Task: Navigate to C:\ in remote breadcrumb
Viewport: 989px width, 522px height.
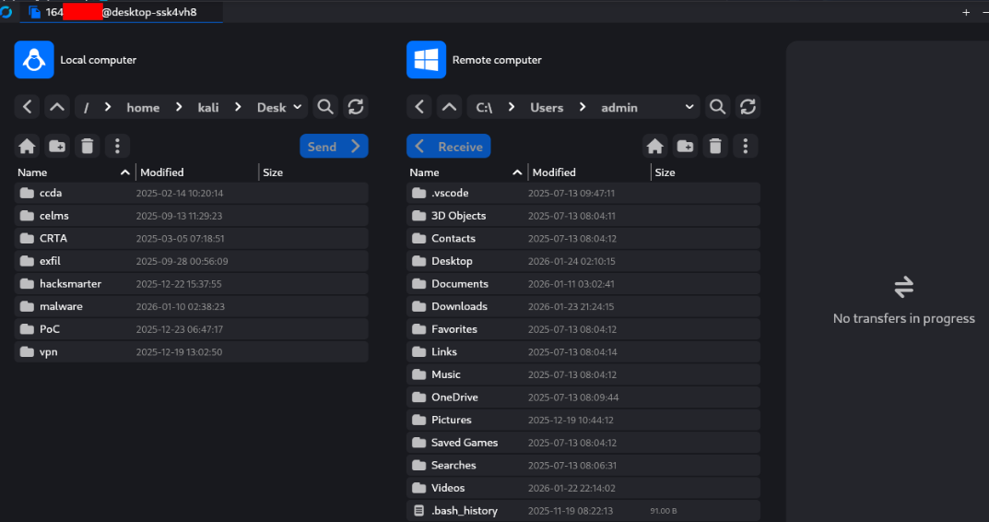Action: coord(484,108)
